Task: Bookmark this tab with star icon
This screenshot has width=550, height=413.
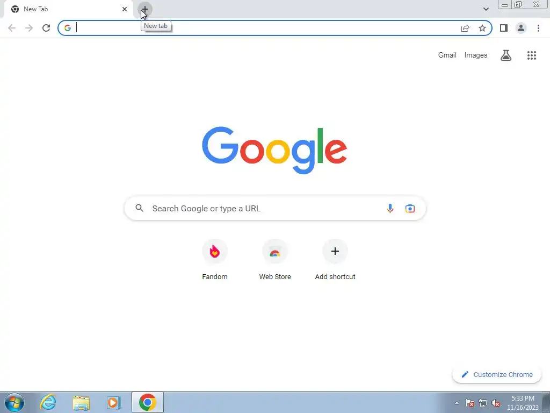Action: (x=482, y=28)
